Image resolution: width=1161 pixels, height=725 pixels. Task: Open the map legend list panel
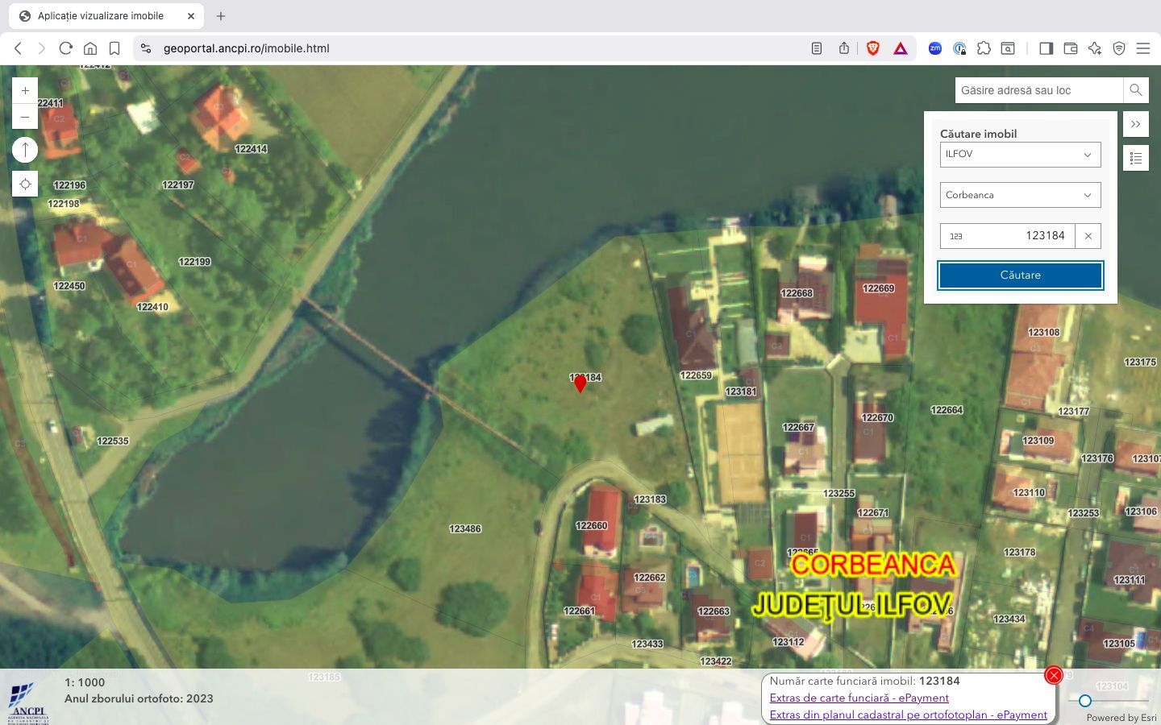(x=1135, y=157)
